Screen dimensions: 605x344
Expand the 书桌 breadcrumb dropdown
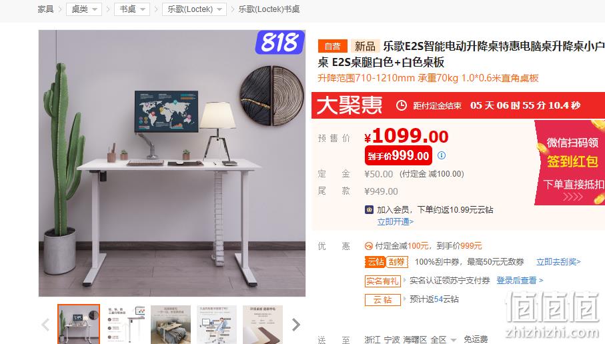click(132, 9)
